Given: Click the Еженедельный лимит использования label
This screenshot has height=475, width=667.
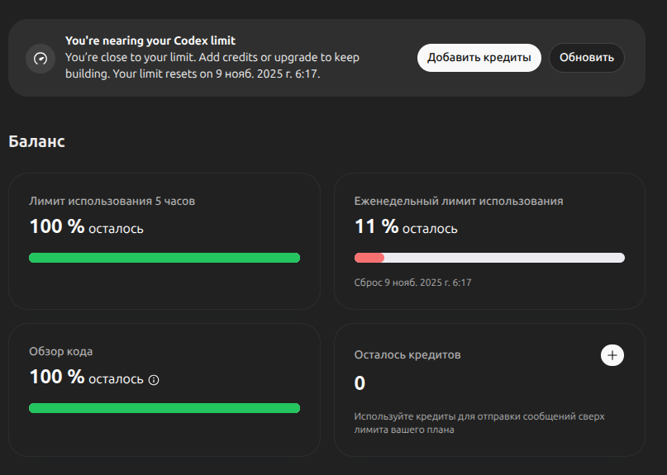Looking at the screenshot, I should (x=459, y=201).
